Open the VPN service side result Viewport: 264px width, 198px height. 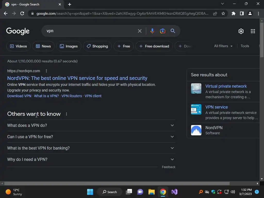(217, 107)
